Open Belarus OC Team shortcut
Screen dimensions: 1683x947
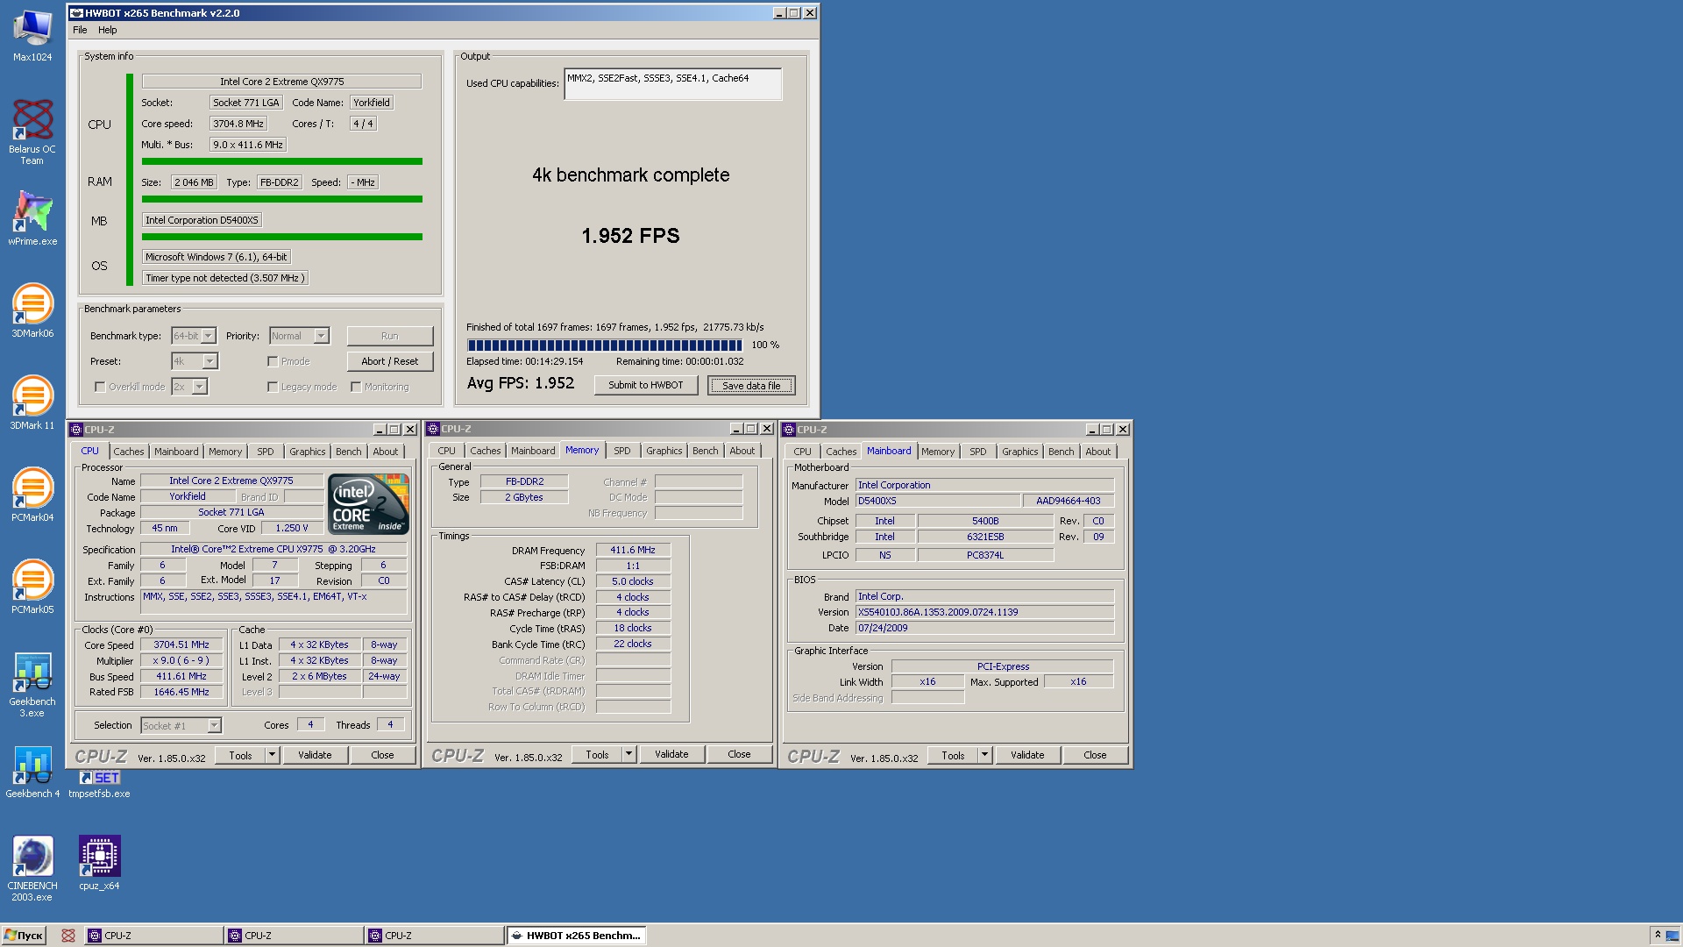(x=32, y=130)
